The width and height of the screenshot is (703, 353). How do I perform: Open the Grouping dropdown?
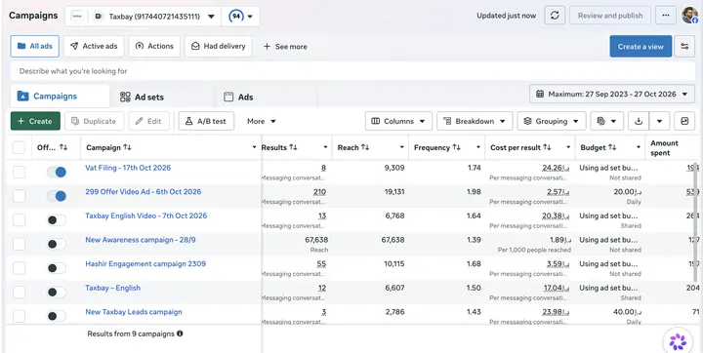pyautogui.click(x=552, y=121)
